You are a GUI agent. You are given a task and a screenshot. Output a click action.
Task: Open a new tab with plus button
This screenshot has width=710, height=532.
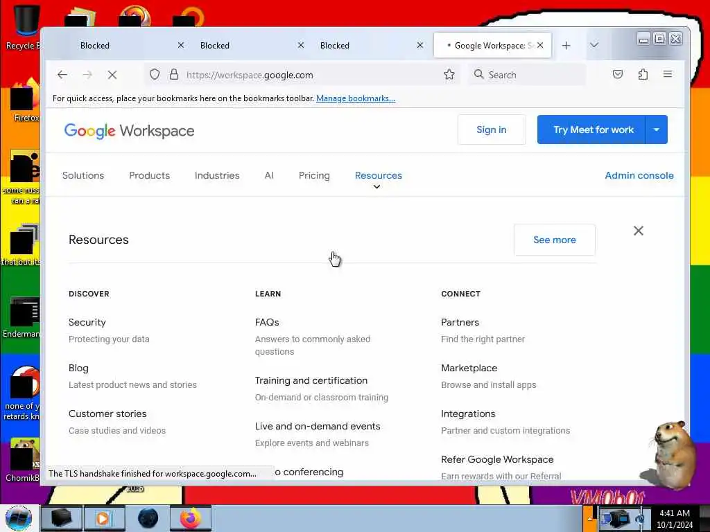click(x=566, y=45)
